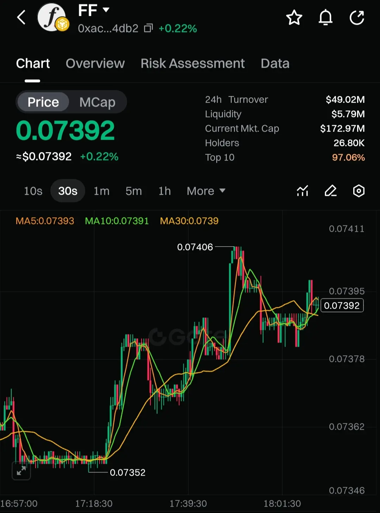
Task: Tap the 0xac...4db2 address text
Action: (x=108, y=28)
